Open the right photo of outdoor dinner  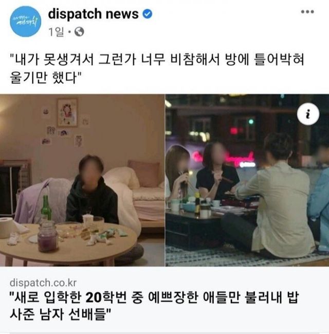[x=247, y=180]
